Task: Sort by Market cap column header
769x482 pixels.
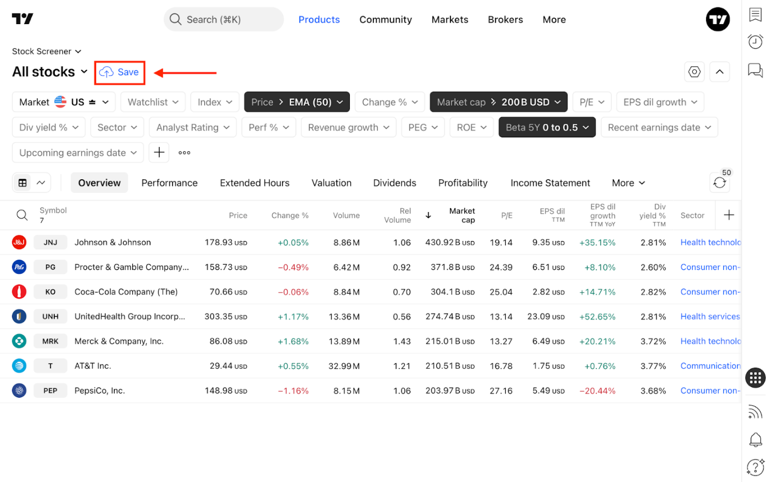Action: 462,215
